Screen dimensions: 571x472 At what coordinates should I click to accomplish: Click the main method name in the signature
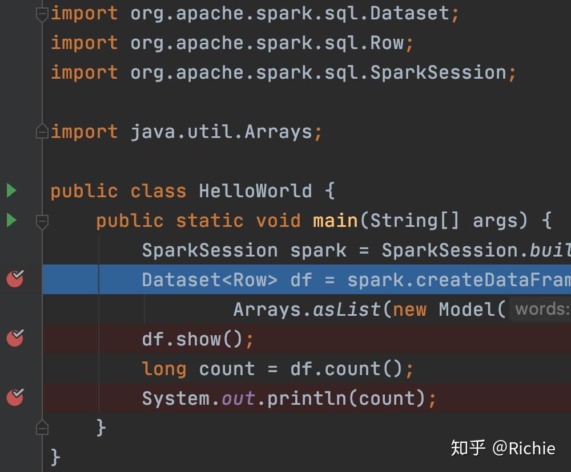[335, 220]
